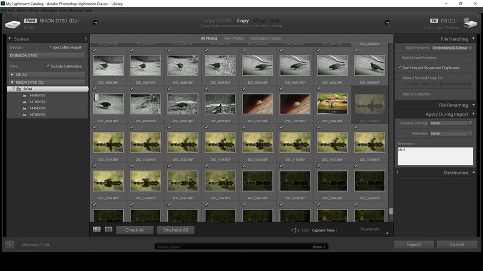
Task: Uncheck photo DSC_5131.NEF checkbox
Action: pos(94,127)
